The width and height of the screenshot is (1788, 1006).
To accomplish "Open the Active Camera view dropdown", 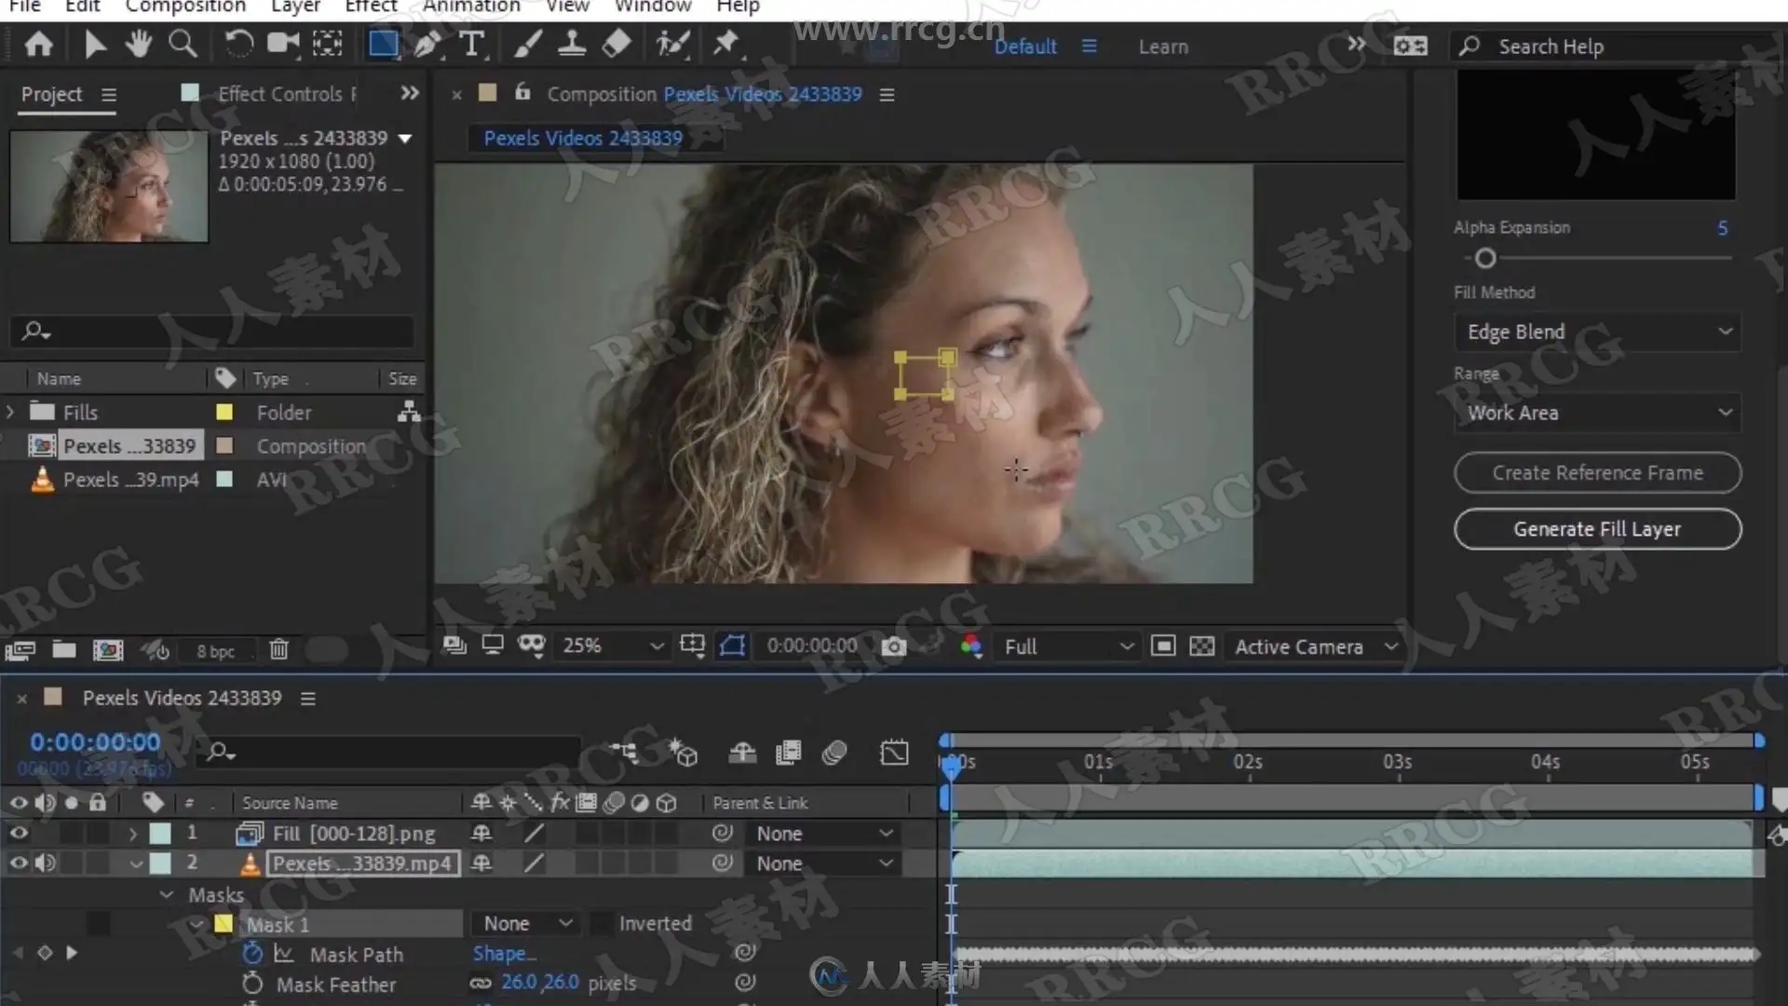I will coord(1316,646).
